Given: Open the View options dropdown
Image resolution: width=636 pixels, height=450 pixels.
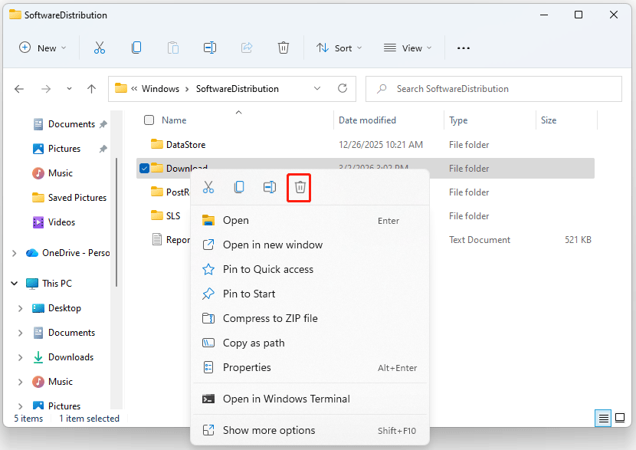Looking at the screenshot, I should [x=407, y=48].
